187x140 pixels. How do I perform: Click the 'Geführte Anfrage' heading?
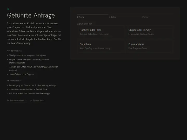pos(31,15)
